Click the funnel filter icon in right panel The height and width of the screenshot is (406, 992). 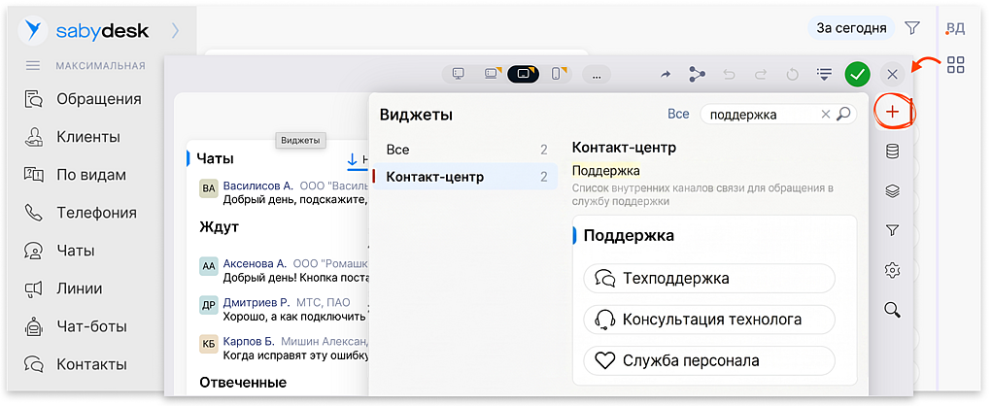[892, 231]
